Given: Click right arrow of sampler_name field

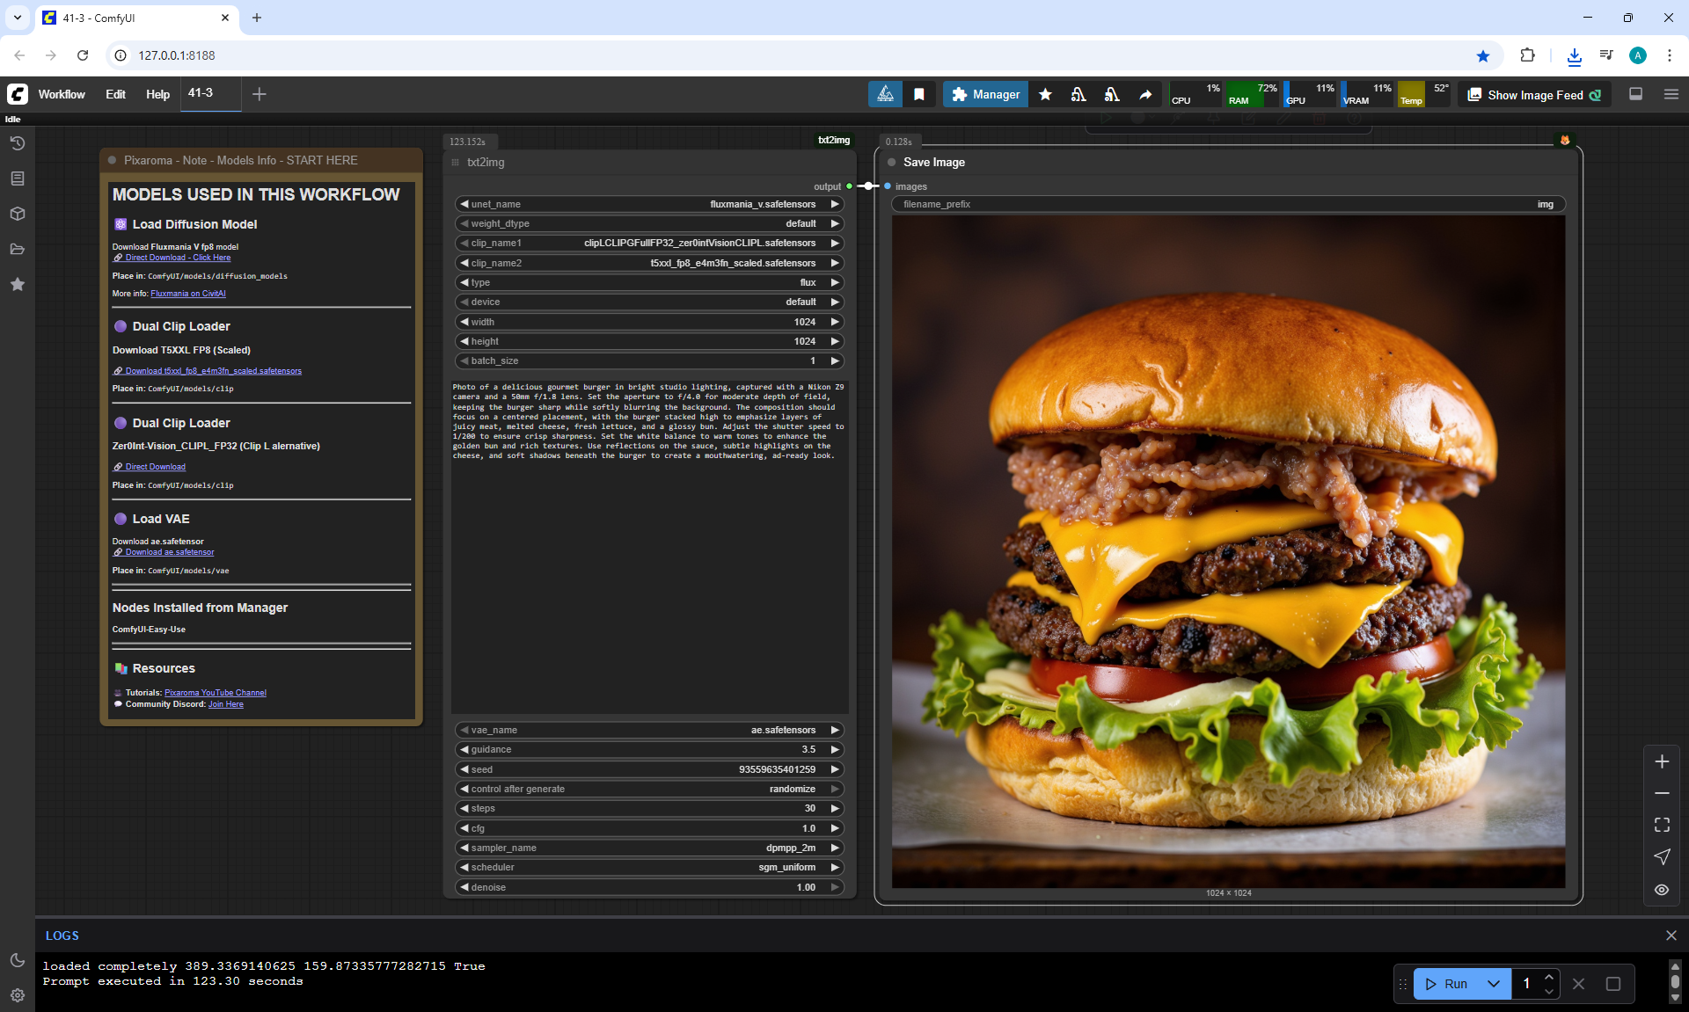Looking at the screenshot, I should 834,848.
